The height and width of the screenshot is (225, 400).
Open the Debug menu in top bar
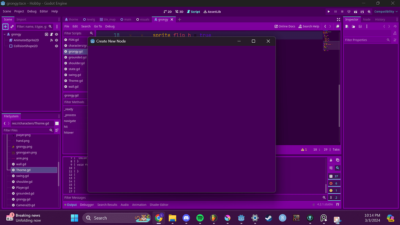(32, 11)
